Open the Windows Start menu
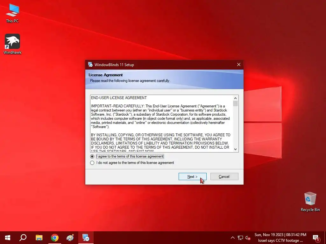This screenshot has width=326, height=244. 8,238
